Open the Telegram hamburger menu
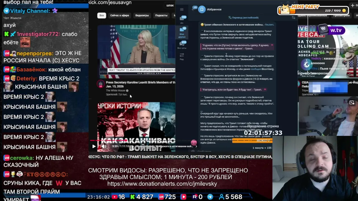Image resolution: width=358 pixels, height=201 pixels. (182, 9)
